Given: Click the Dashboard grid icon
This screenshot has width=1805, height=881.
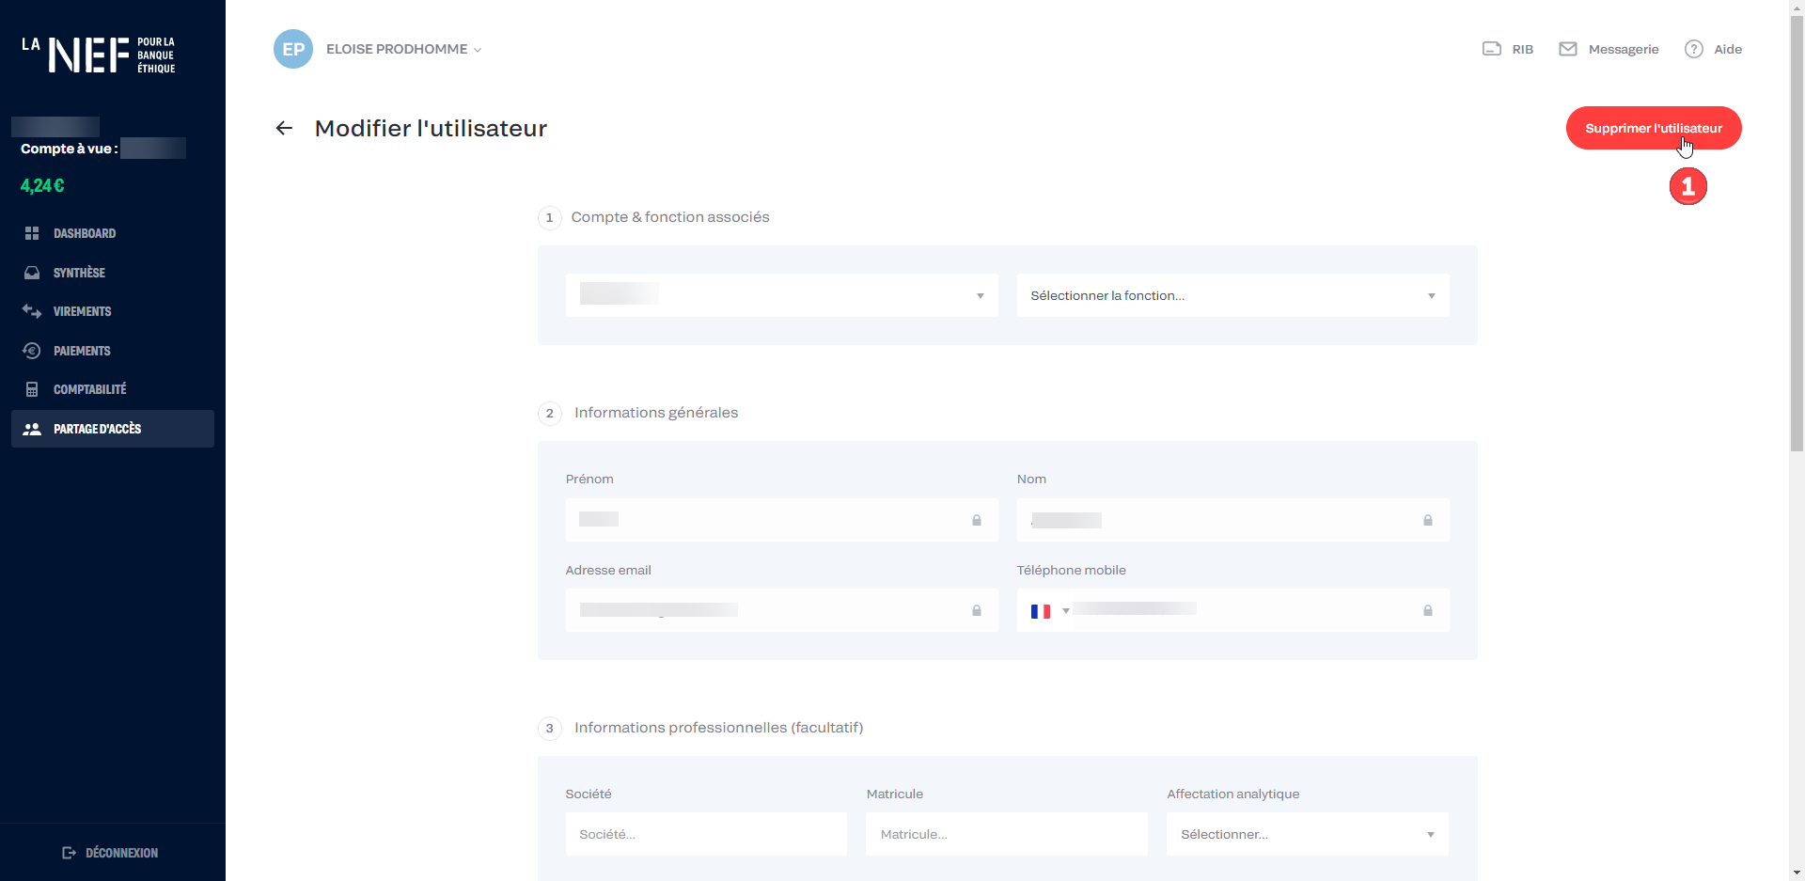Looking at the screenshot, I should (32, 233).
